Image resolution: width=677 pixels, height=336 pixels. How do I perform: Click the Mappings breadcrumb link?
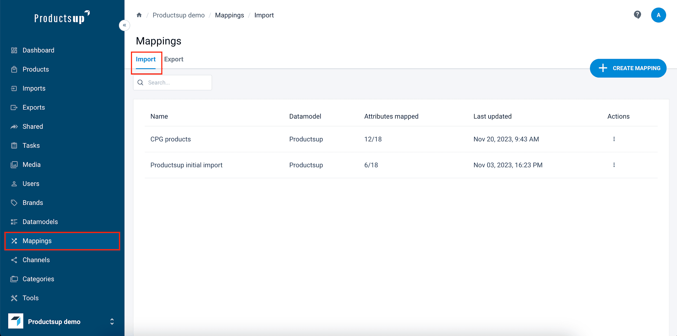[229, 15]
